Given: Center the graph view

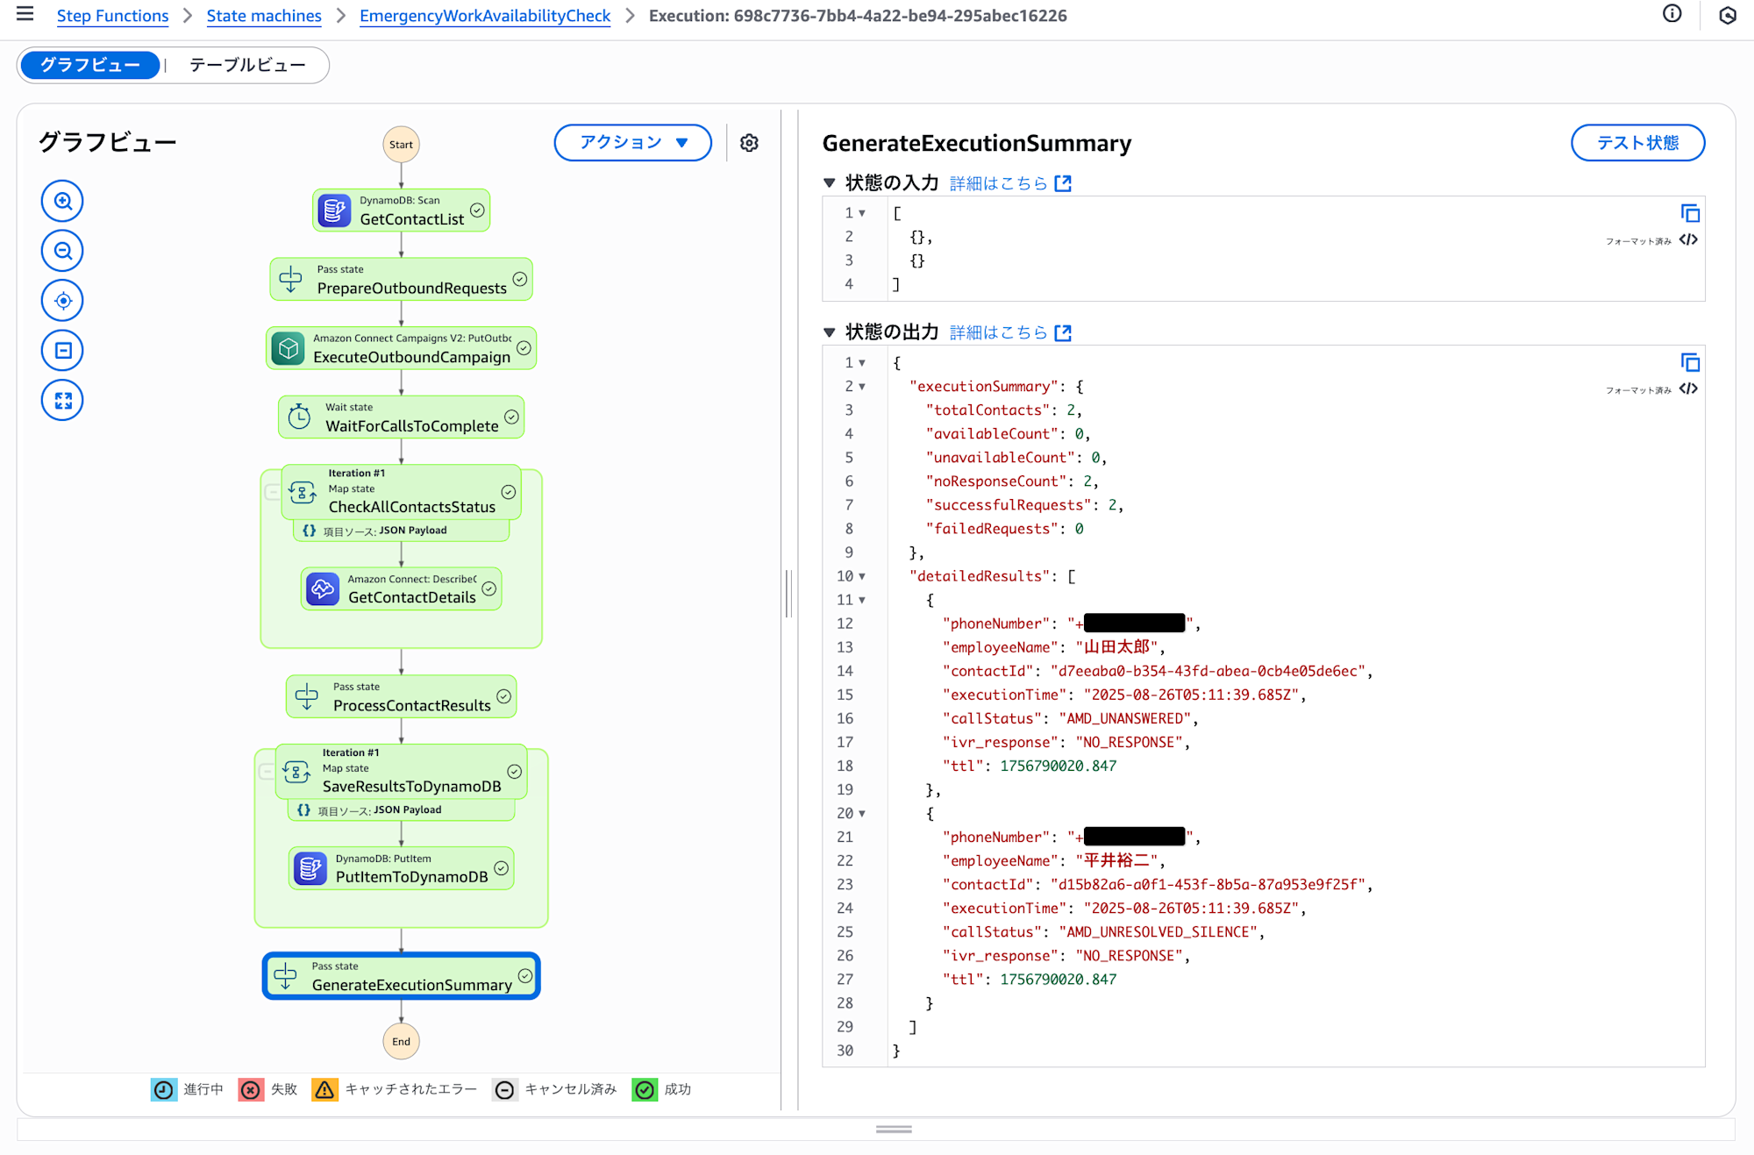Looking at the screenshot, I should 62,301.
